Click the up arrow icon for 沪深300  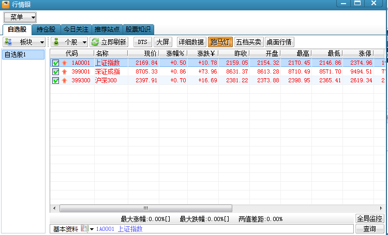coord(65,80)
